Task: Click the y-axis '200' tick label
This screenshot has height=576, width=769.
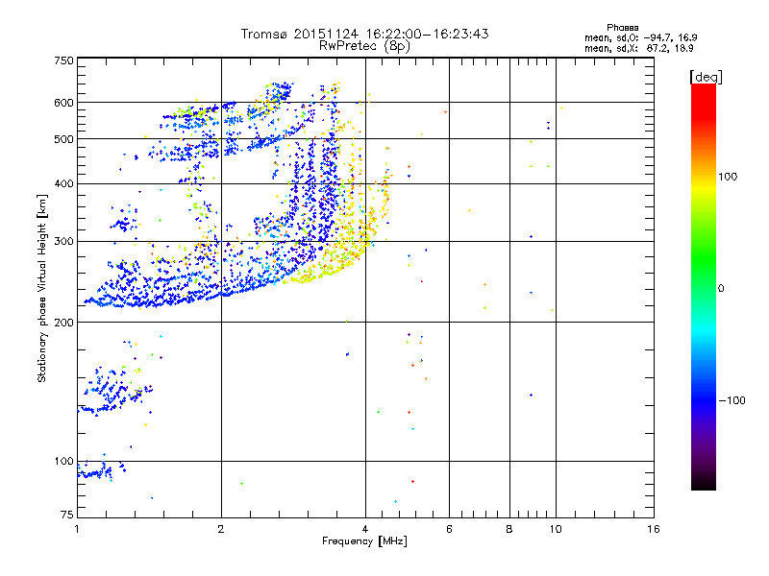Action: click(63, 323)
